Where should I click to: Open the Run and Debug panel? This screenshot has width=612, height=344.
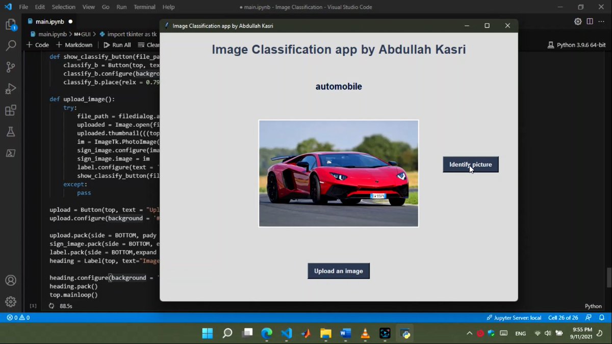pos(11,89)
